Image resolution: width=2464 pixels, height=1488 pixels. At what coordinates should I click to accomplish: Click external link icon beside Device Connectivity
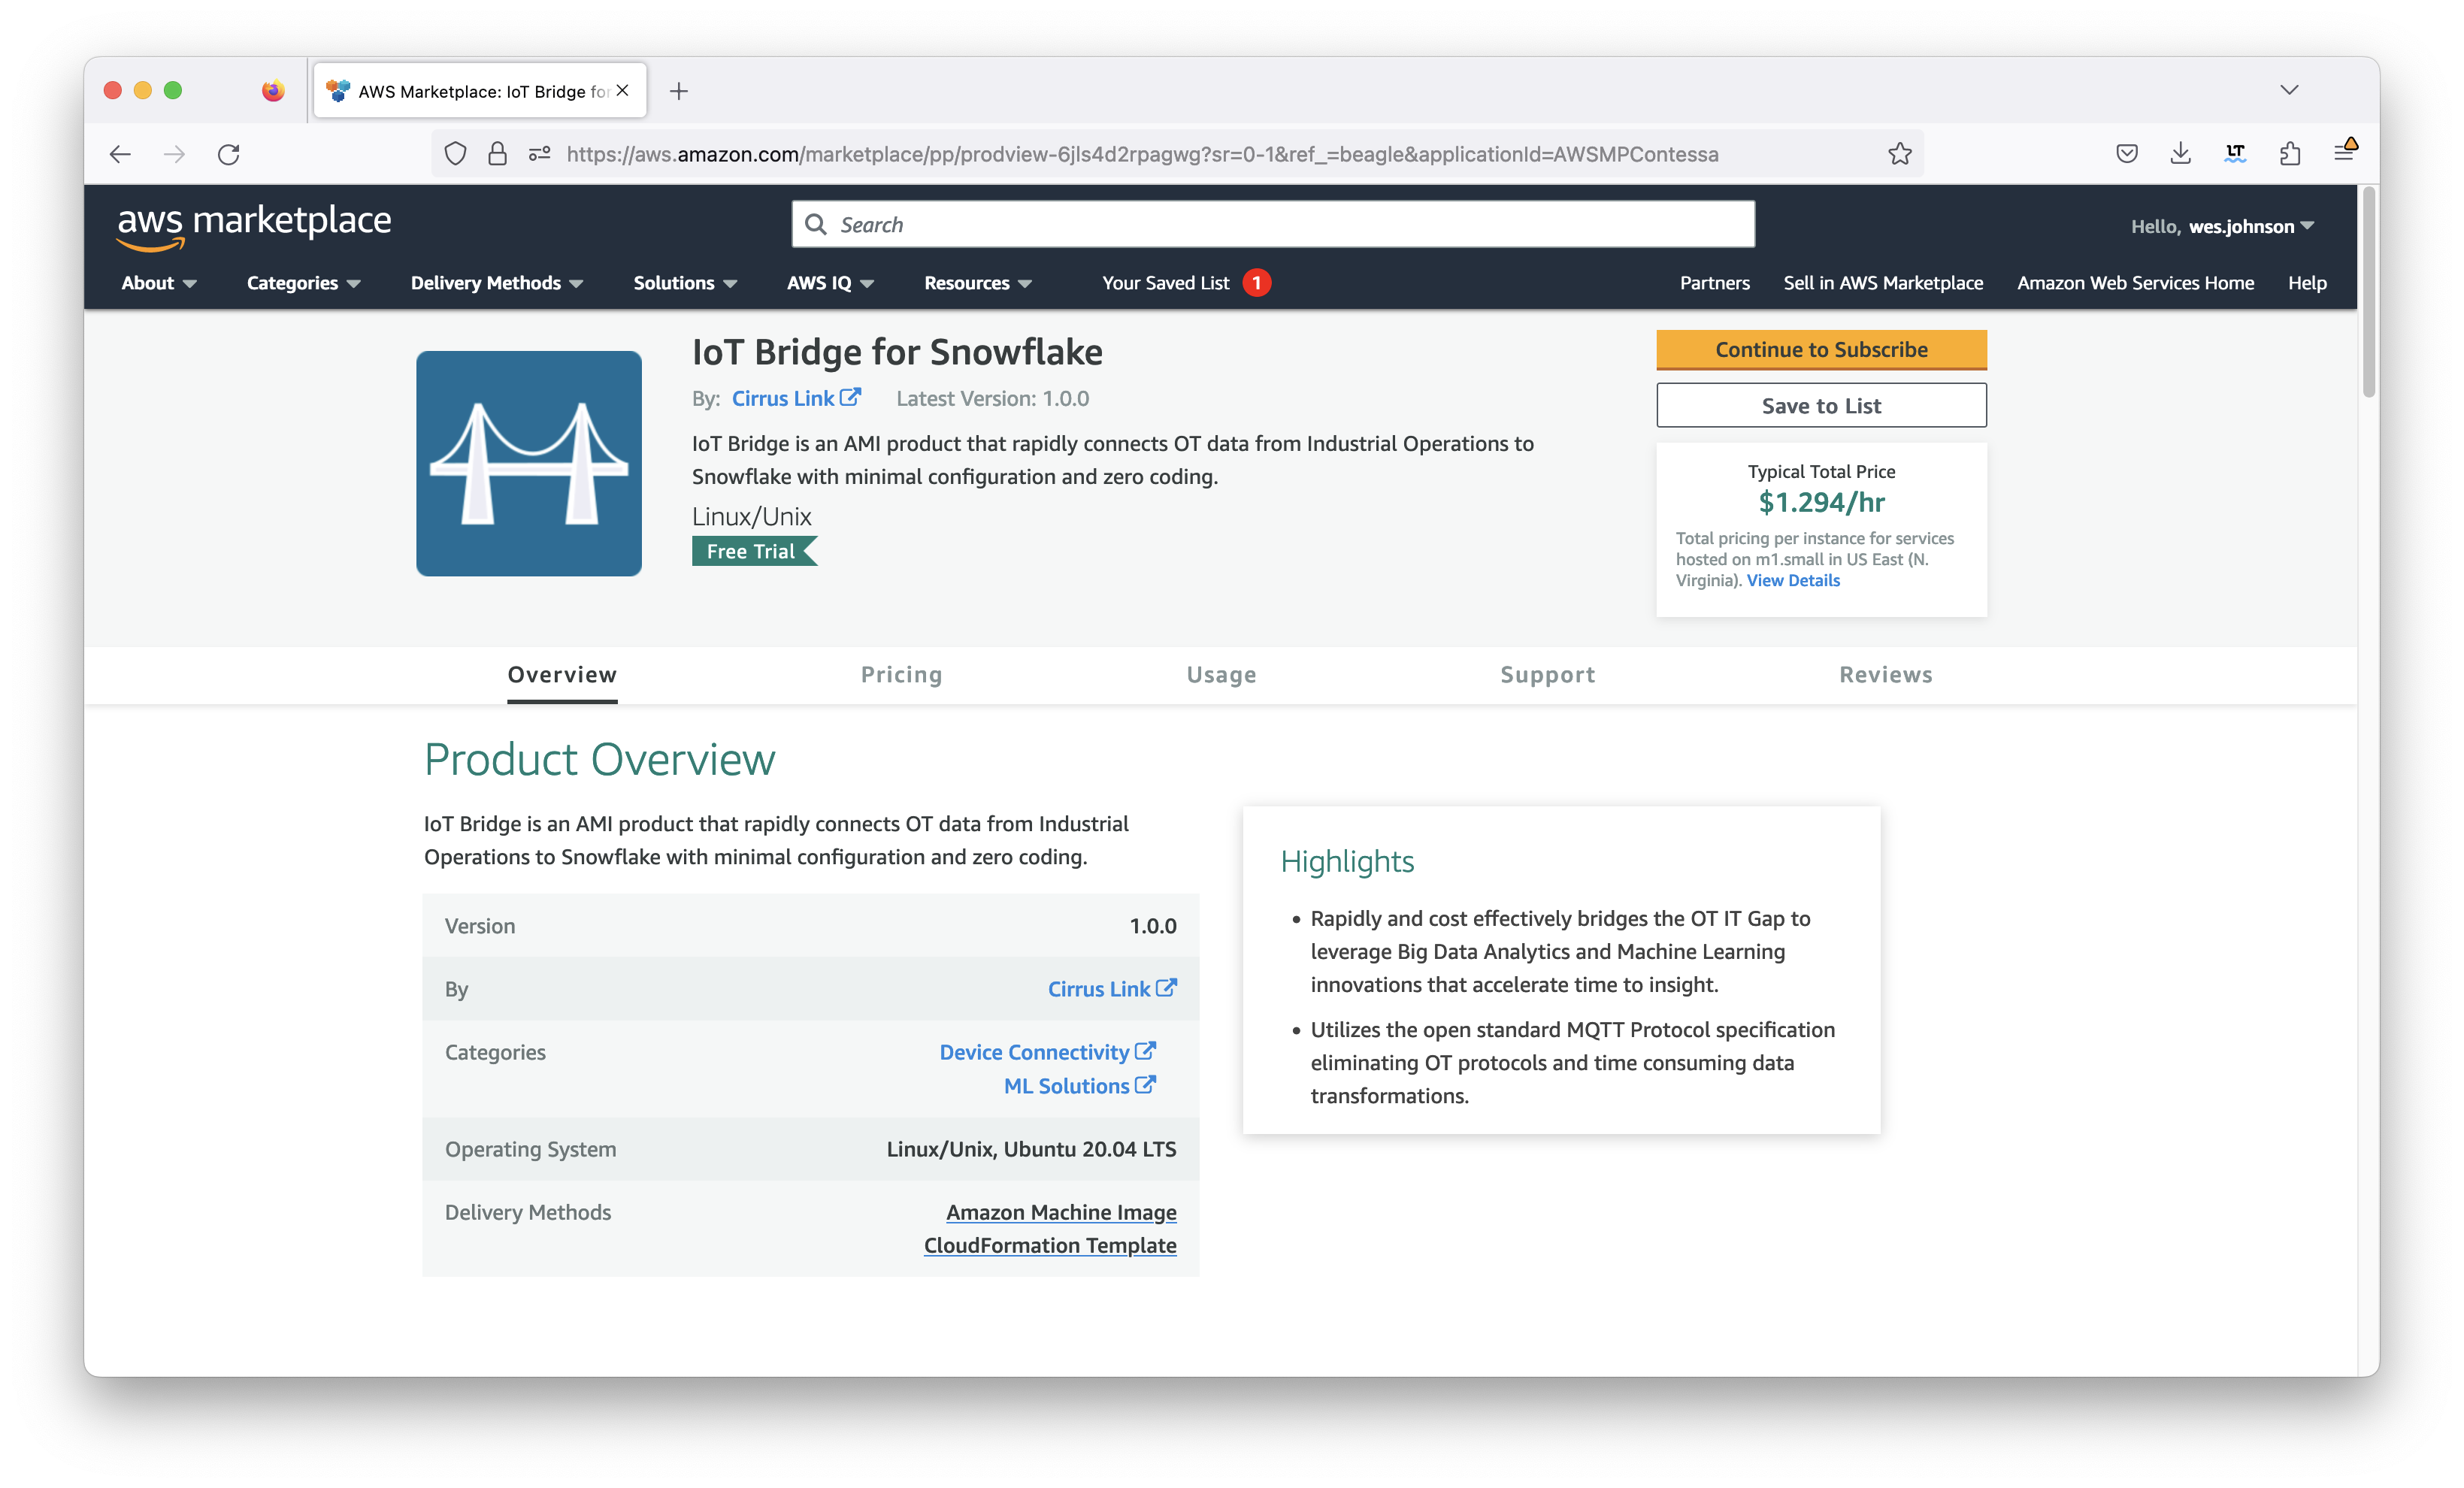(1146, 1051)
